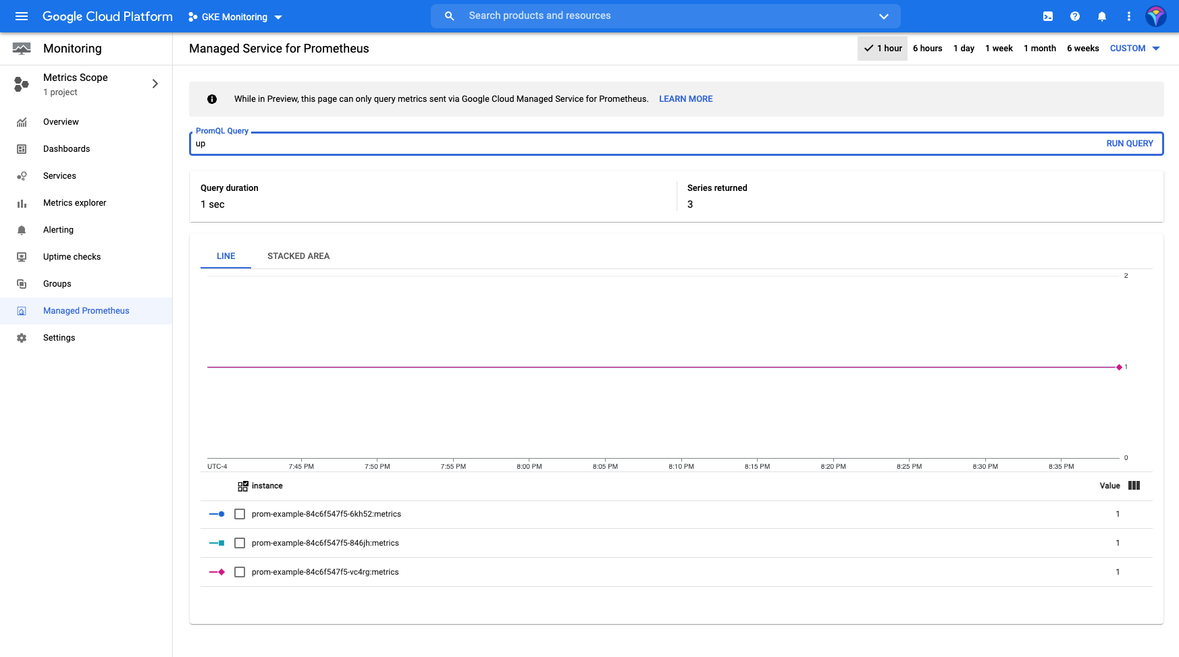Select the 1 month time range

[1040, 49]
